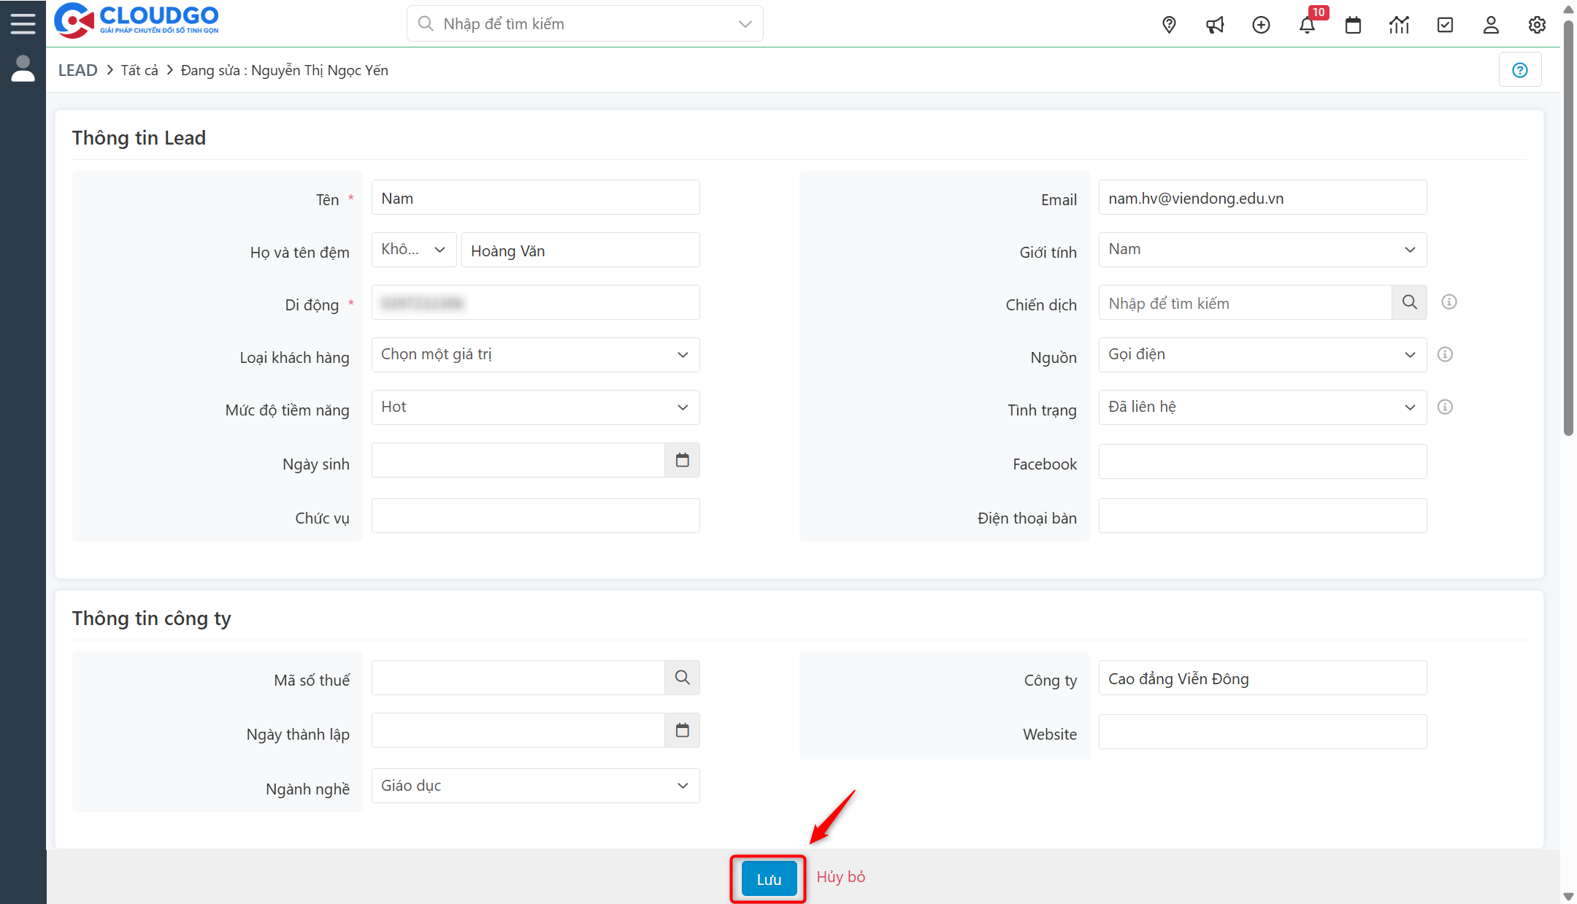This screenshot has height=904, width=1577.
Task: Open the analytics chart icon
Action: tap(1399, 24)
